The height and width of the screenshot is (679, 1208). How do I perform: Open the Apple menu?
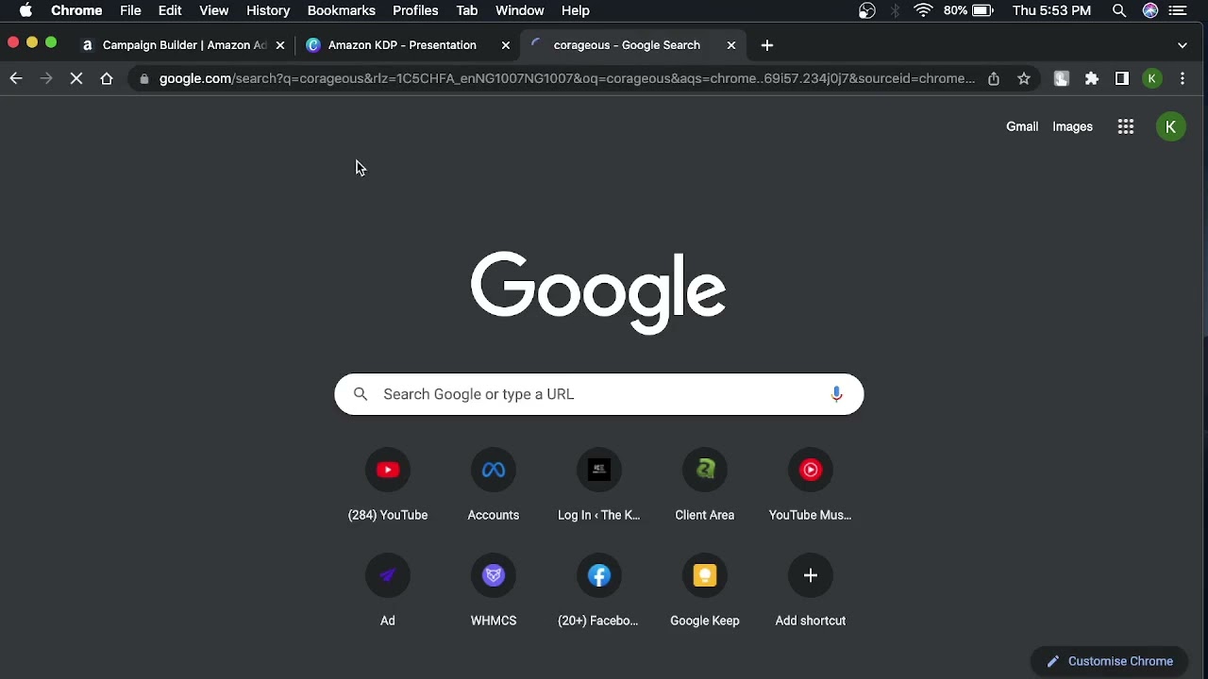click(x=25, y=10)
